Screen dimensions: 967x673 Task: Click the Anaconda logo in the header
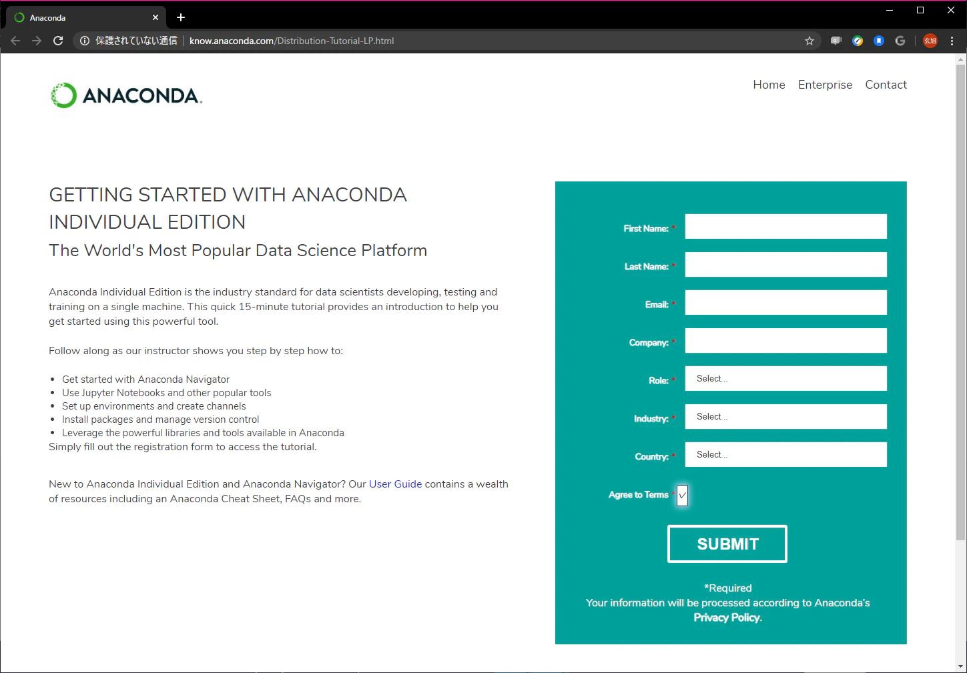click(126, 95)
